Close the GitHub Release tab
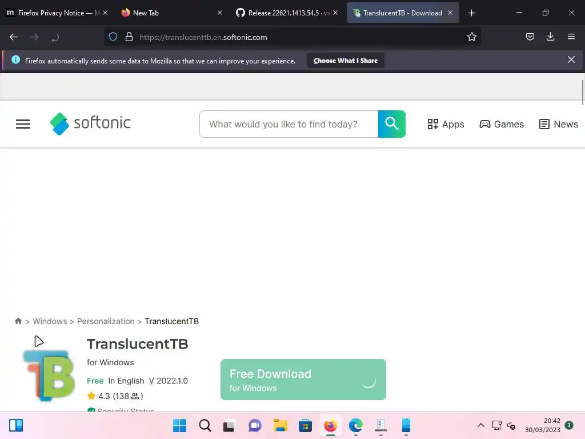This screenshot has height=439, width=585. coord(335,13)
